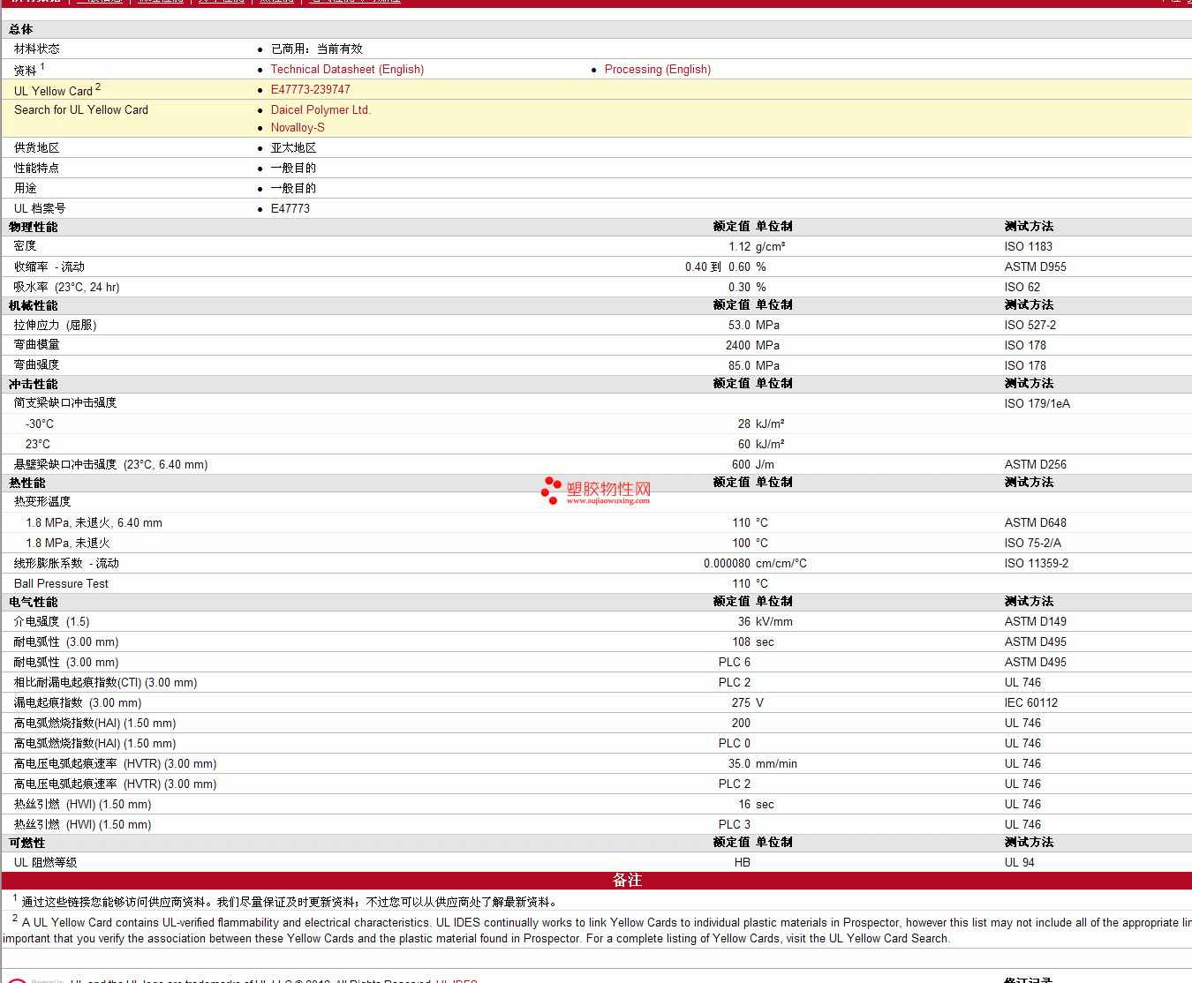Click Yellow Card number E47773-239747
Image resolution: width=1192 pixels, height=983 pixels.
(310, 90)
